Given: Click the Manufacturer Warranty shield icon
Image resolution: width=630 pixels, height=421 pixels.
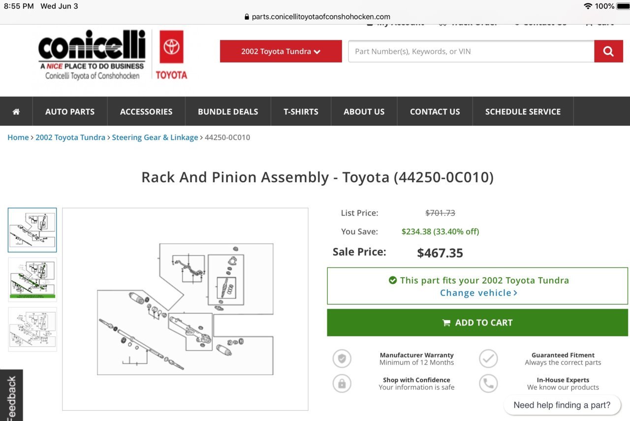Looking at the screenshot, I should (342, 358).
